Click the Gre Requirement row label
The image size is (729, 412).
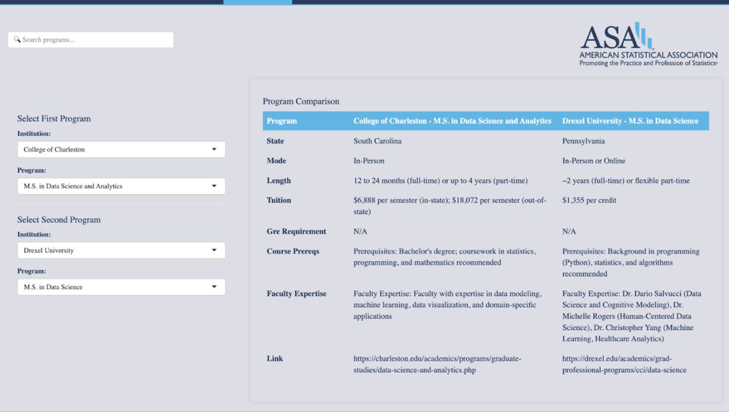coord(296,232)
